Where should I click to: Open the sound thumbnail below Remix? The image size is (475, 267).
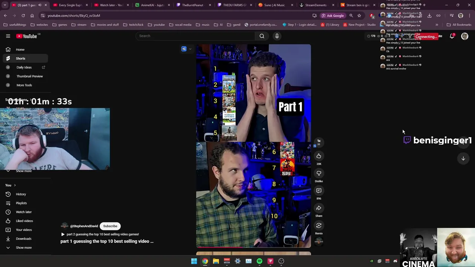coord(319,242)
